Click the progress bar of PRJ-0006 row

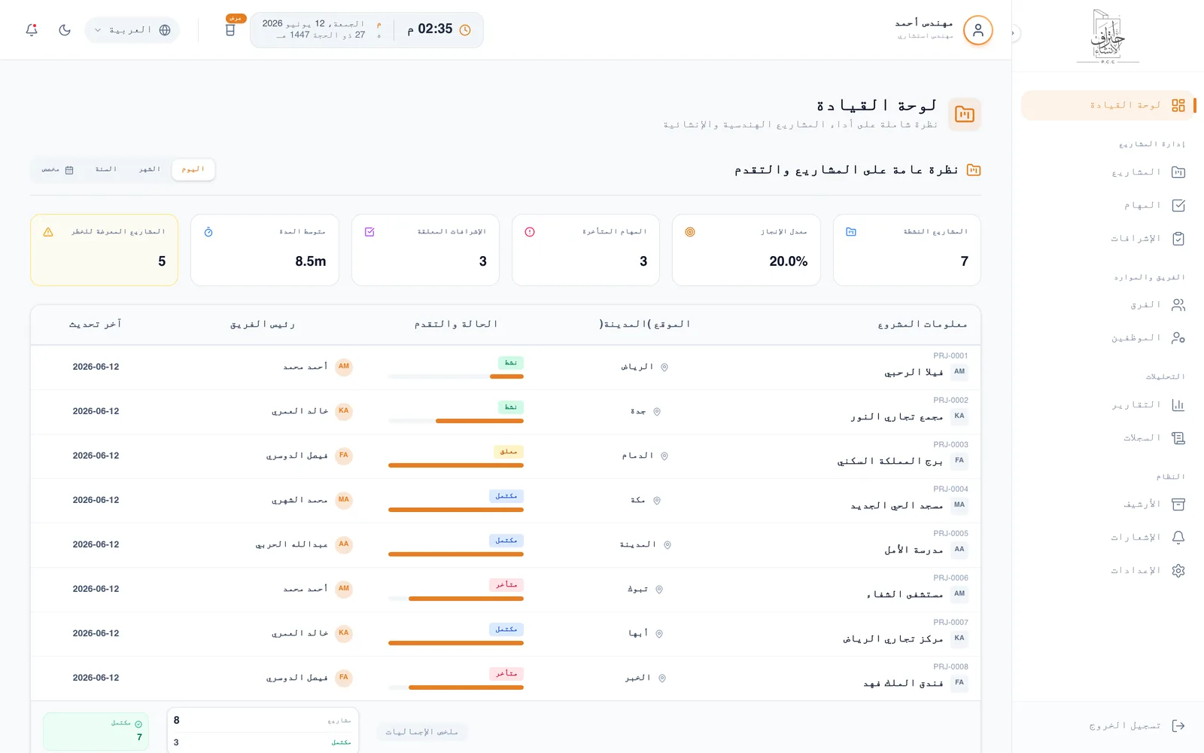[456, 599]
